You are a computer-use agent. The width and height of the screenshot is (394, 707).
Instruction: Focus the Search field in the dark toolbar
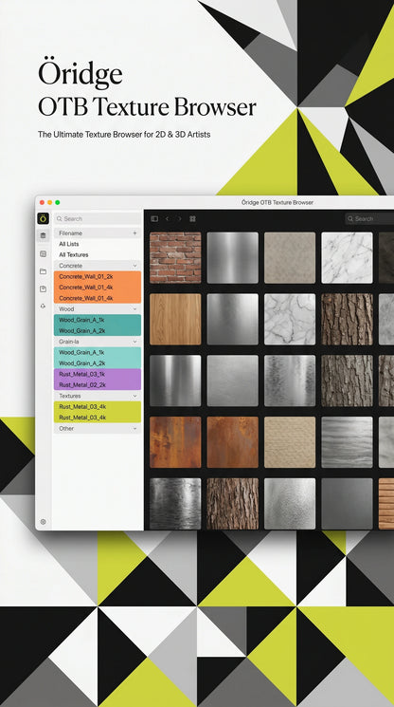[369, 218]
